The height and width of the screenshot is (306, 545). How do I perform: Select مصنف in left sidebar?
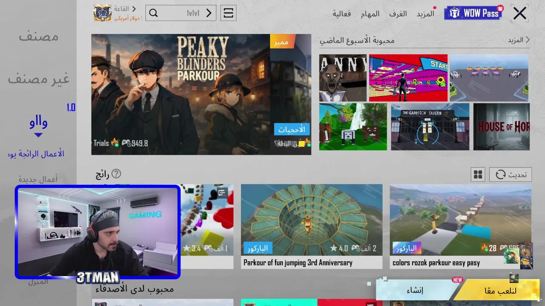38,36
